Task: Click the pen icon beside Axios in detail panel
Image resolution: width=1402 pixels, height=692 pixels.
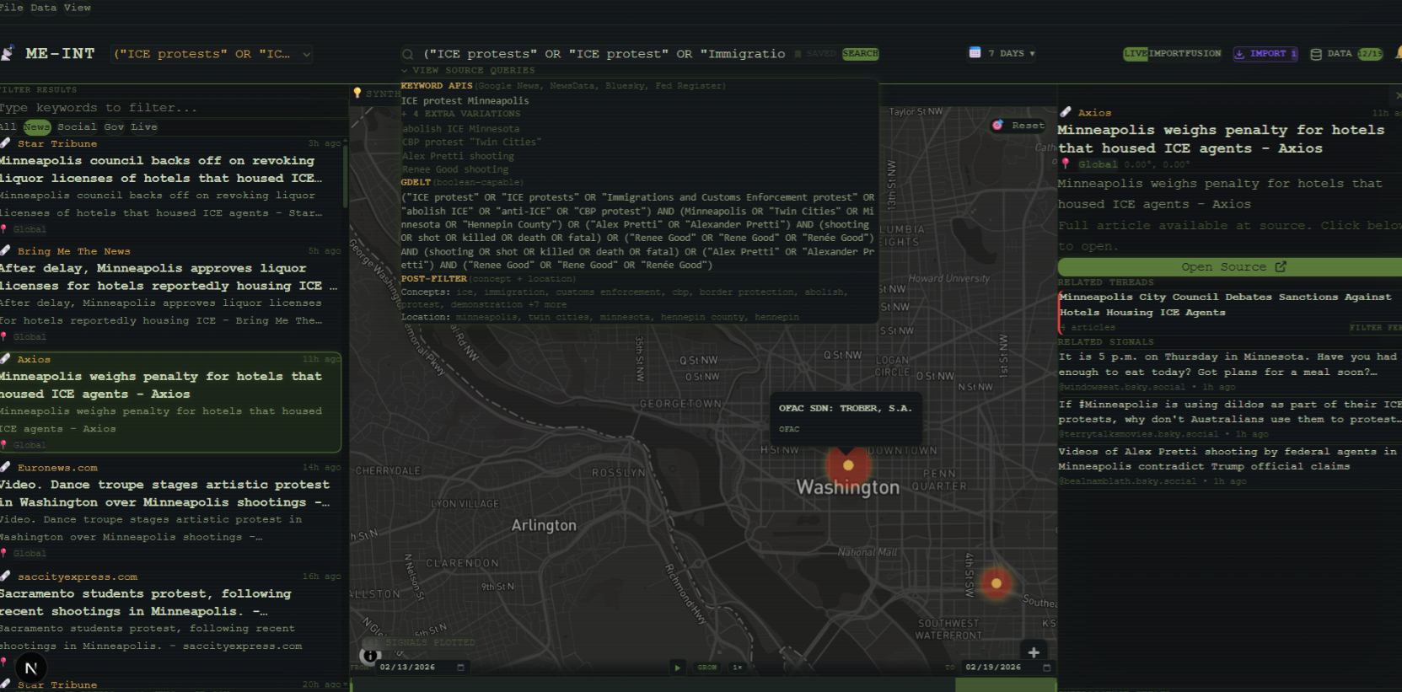Action: 1066,112
